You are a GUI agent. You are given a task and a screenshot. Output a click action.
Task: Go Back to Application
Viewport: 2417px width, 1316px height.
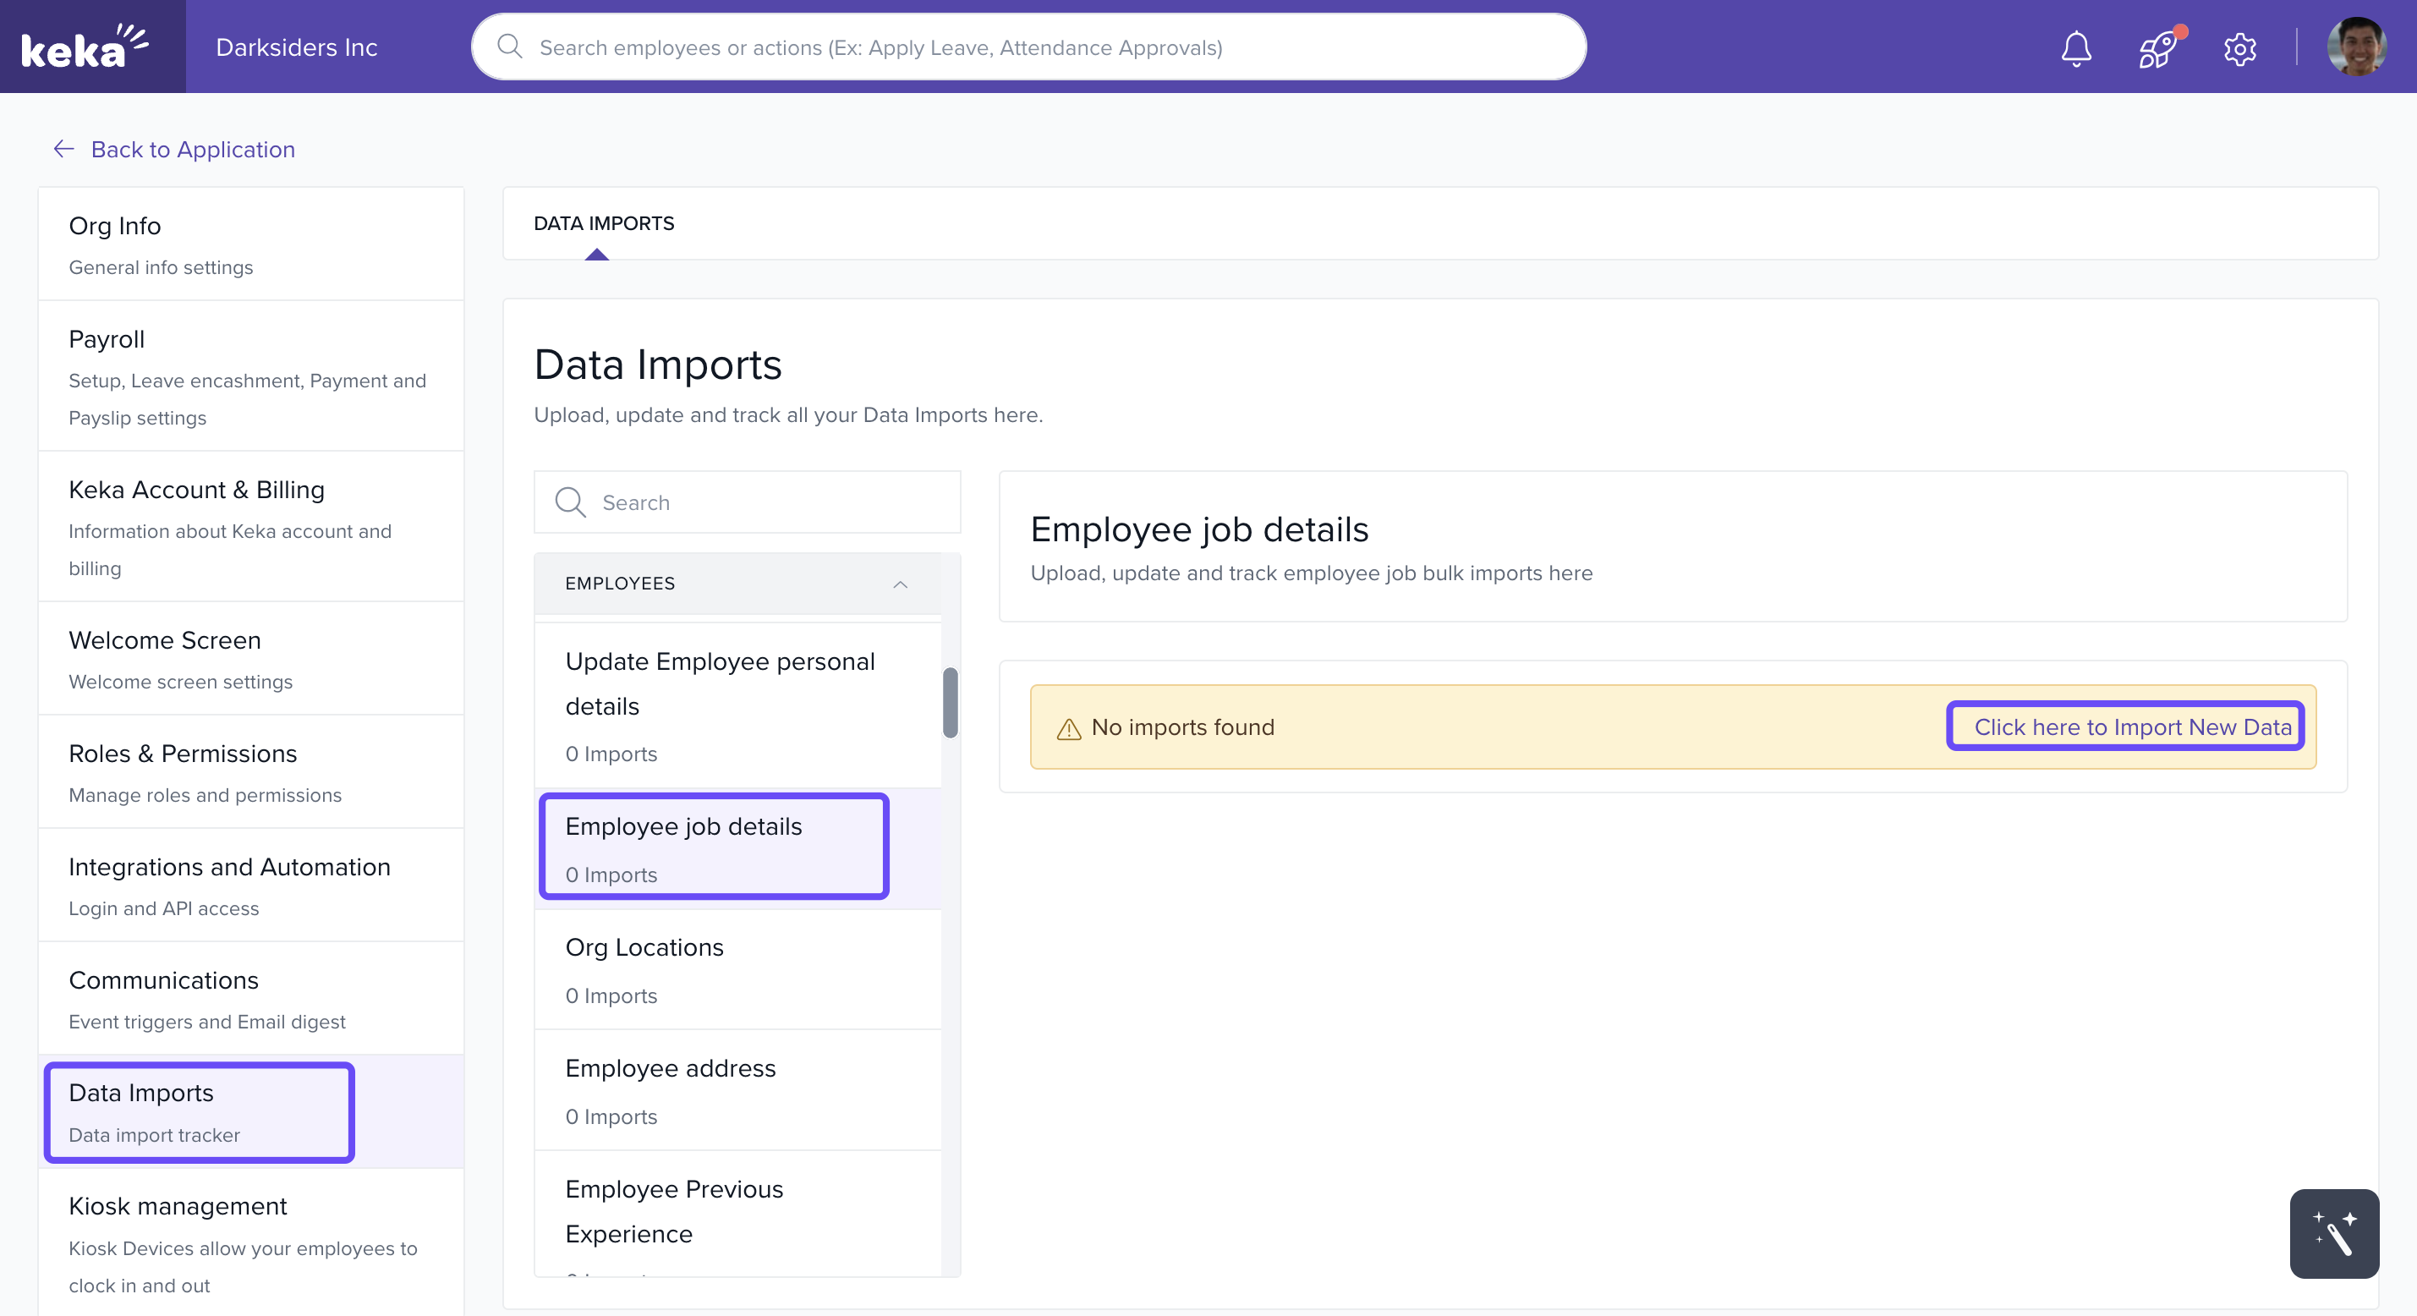(192, 149)
